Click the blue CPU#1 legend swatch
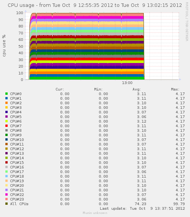 point(6,98)
